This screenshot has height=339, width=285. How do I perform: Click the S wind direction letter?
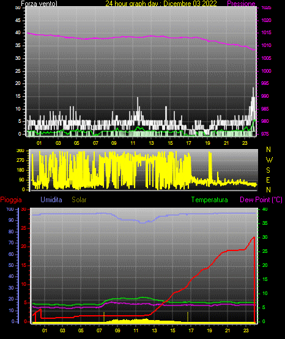click(268, 170)
